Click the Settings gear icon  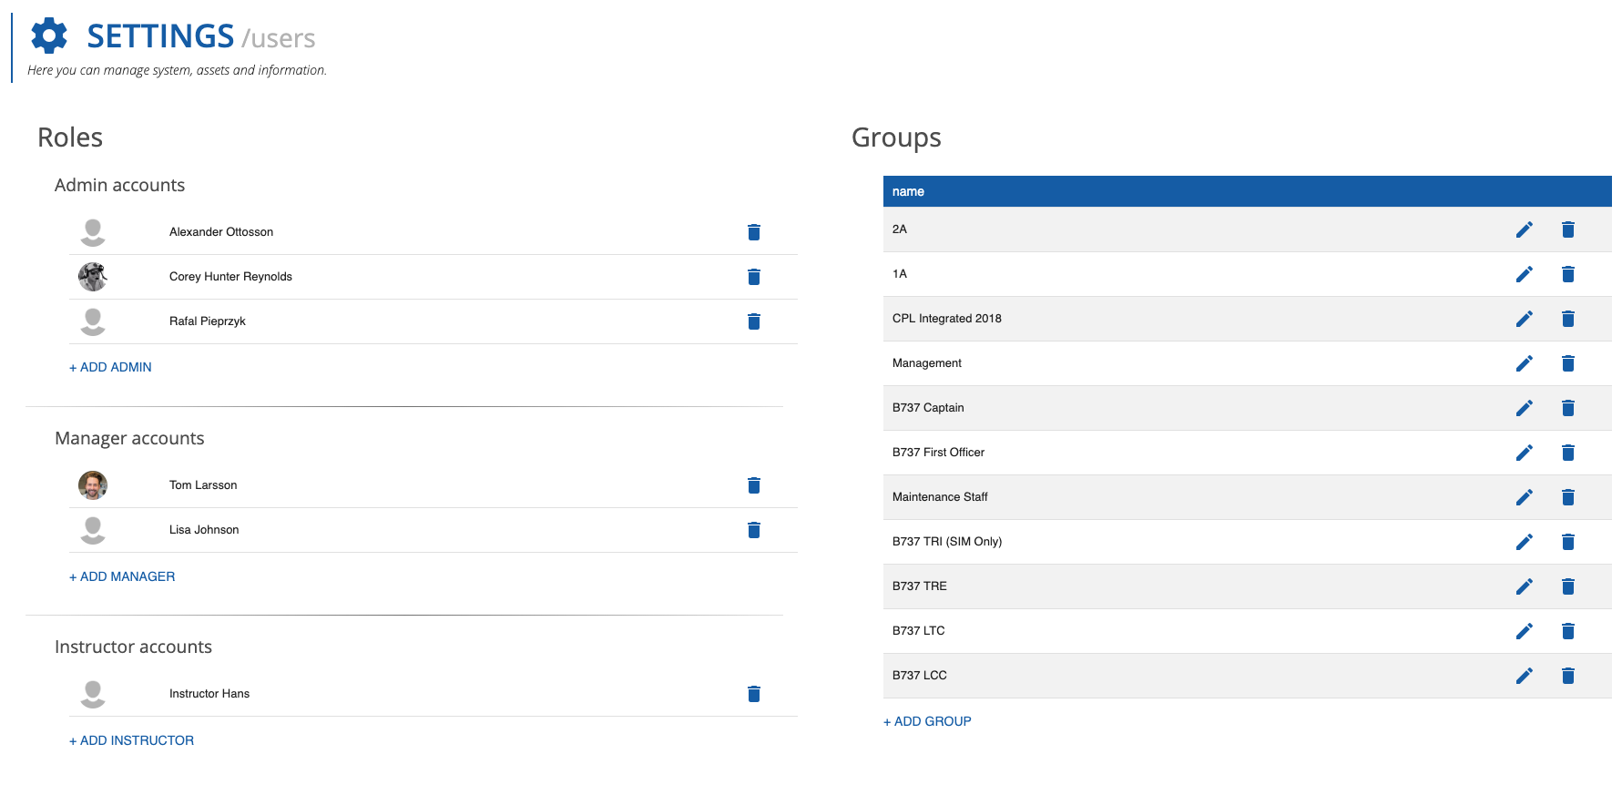coord(49,36)
